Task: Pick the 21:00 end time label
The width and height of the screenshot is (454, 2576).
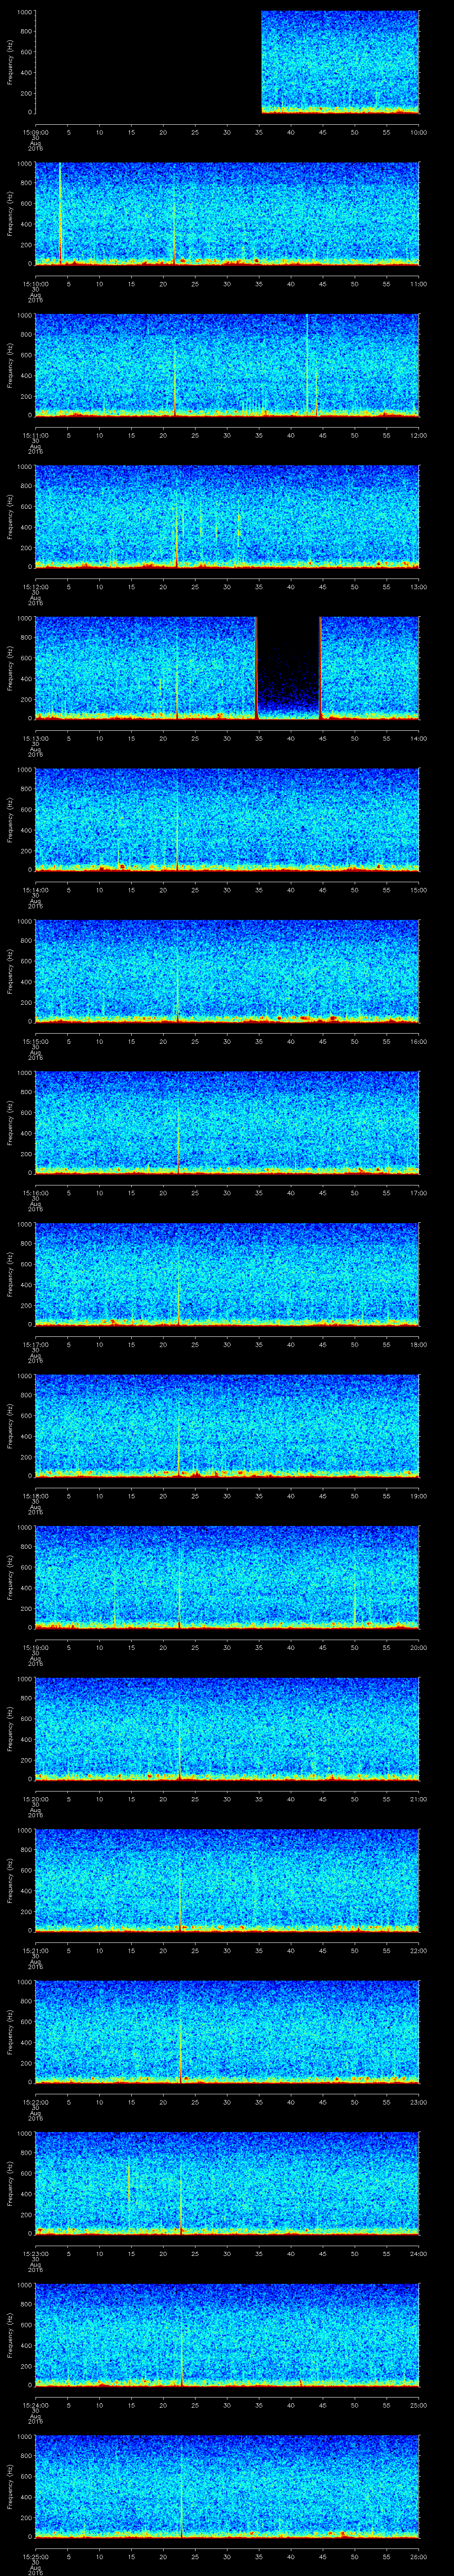Action: tap(418, 1799)
